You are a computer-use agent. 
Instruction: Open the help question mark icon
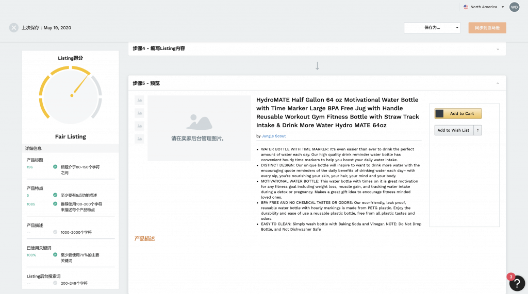[517, 283]
